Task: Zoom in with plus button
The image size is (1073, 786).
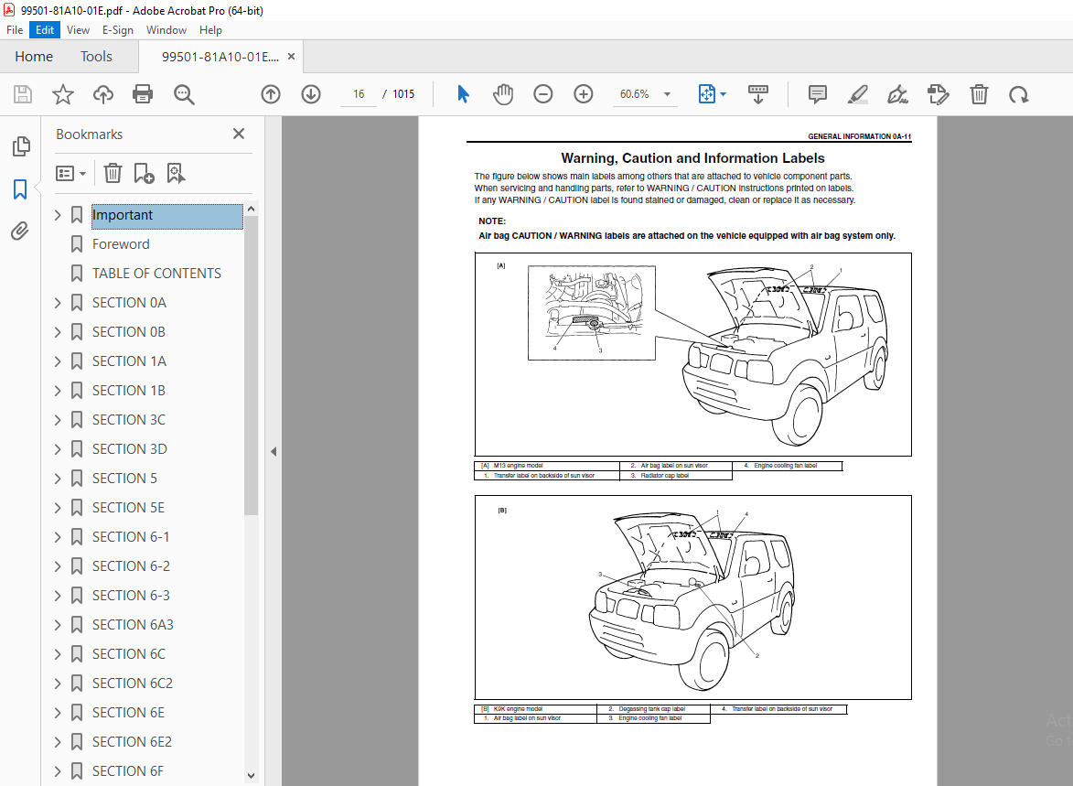Action: (x=583, y=94)
